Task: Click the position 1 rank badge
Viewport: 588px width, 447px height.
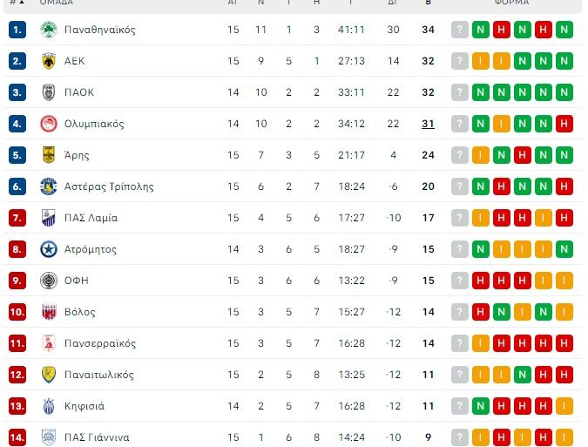Action: [x=18, y=30]
